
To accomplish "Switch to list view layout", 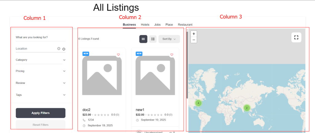I will click(153, 39).
